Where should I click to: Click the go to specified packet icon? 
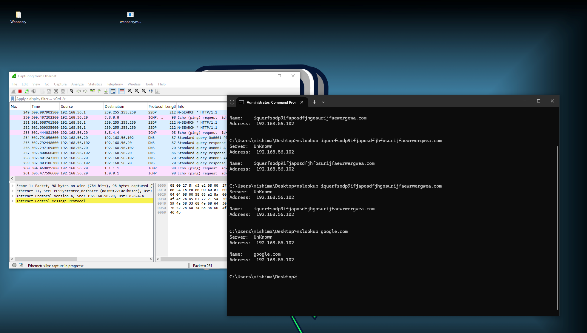[x=92, y=91]
